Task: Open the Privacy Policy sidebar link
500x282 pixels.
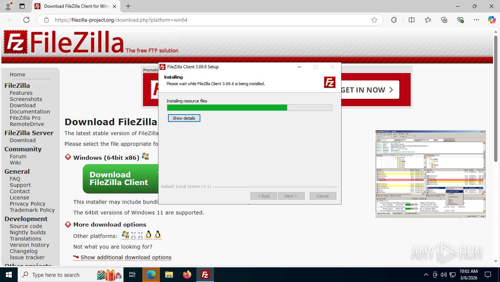Action: (28, 204)
